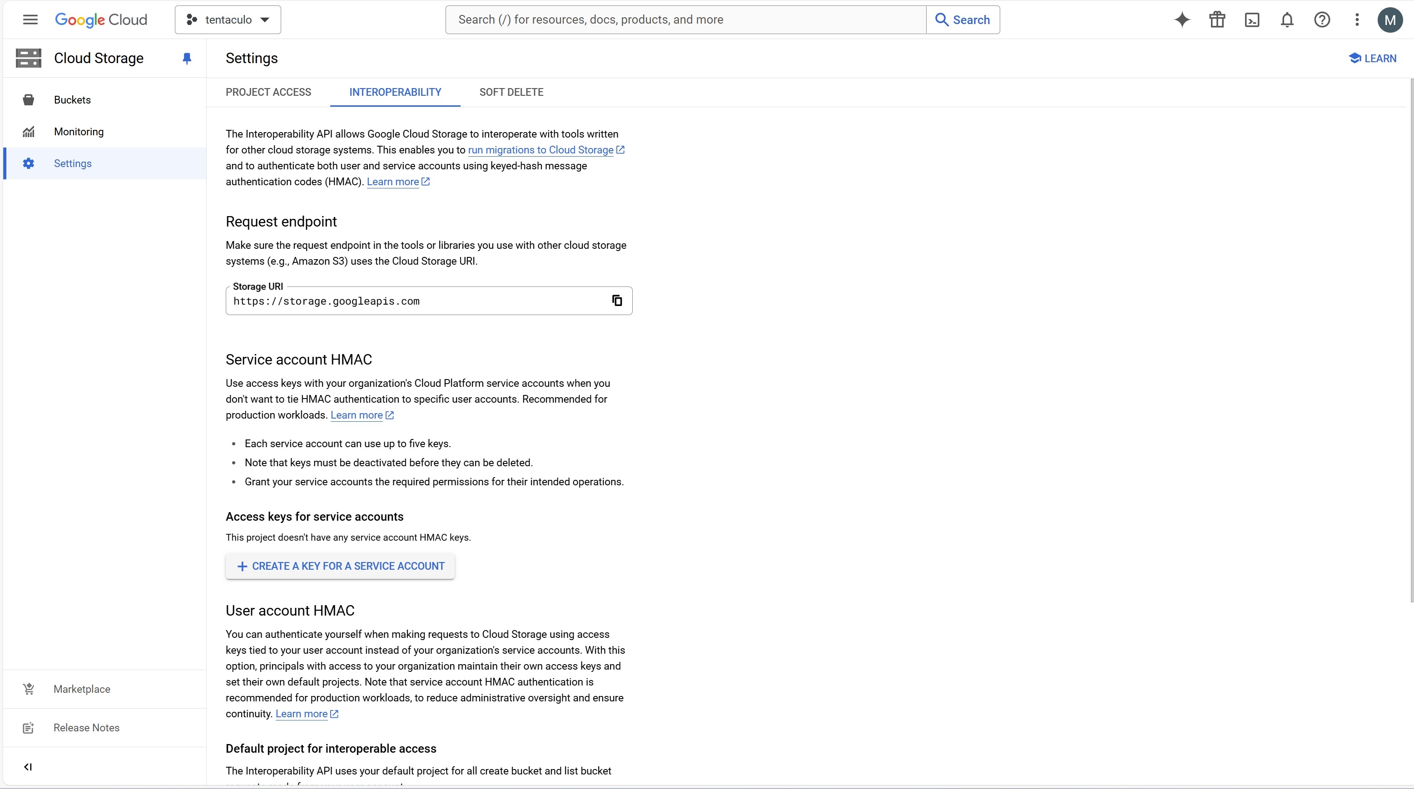Click the Cloud Storage sidebar title
Screen dimensions: 1414x789
[x=99, y=58]
